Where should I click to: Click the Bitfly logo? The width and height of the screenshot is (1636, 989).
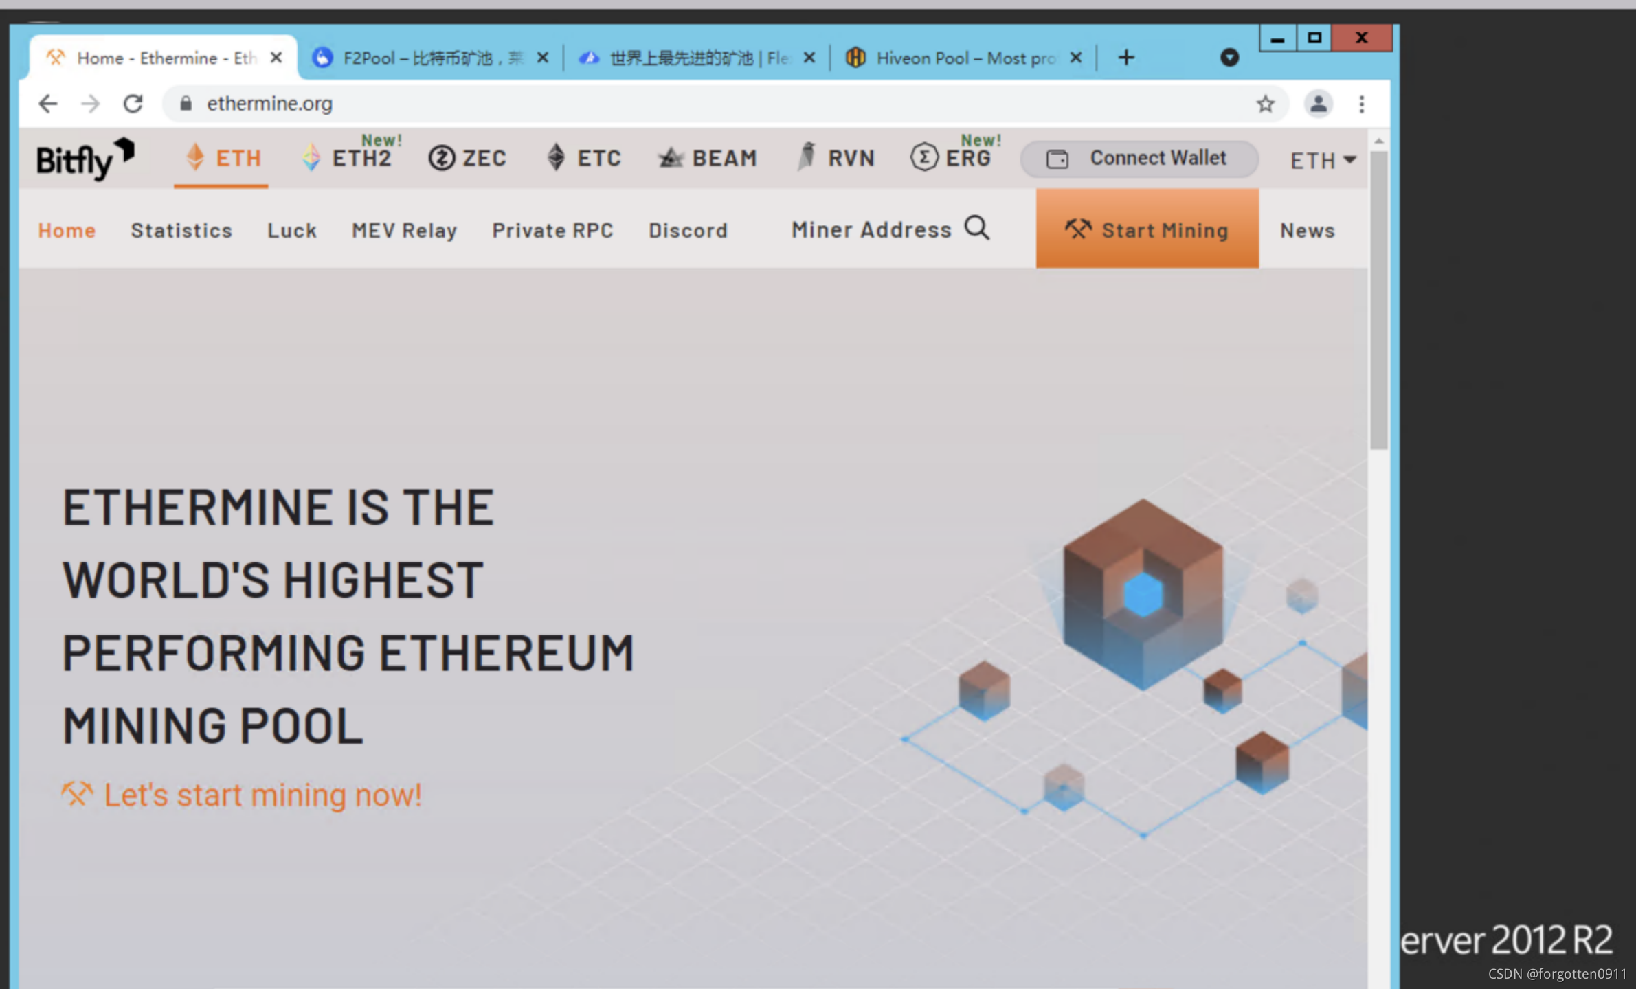point(85,159)
